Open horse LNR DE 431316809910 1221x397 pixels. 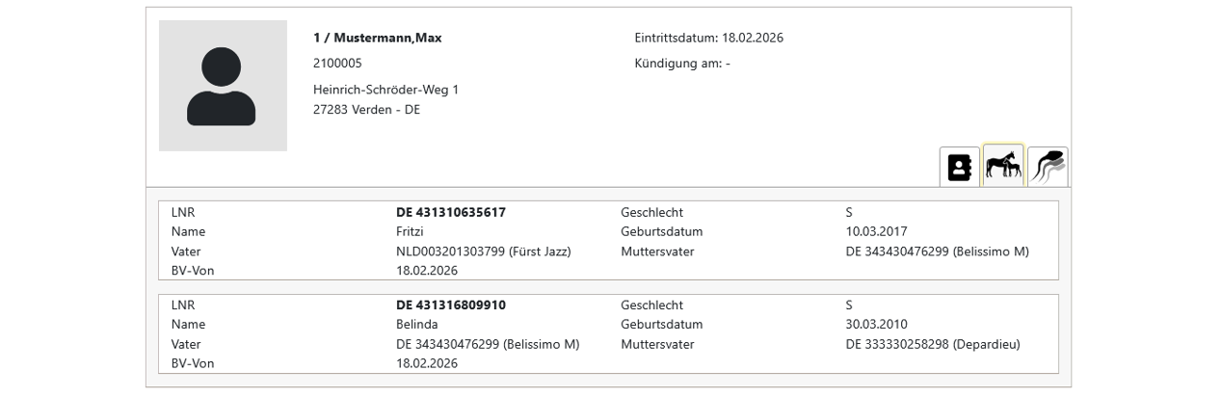click(450, 305)
